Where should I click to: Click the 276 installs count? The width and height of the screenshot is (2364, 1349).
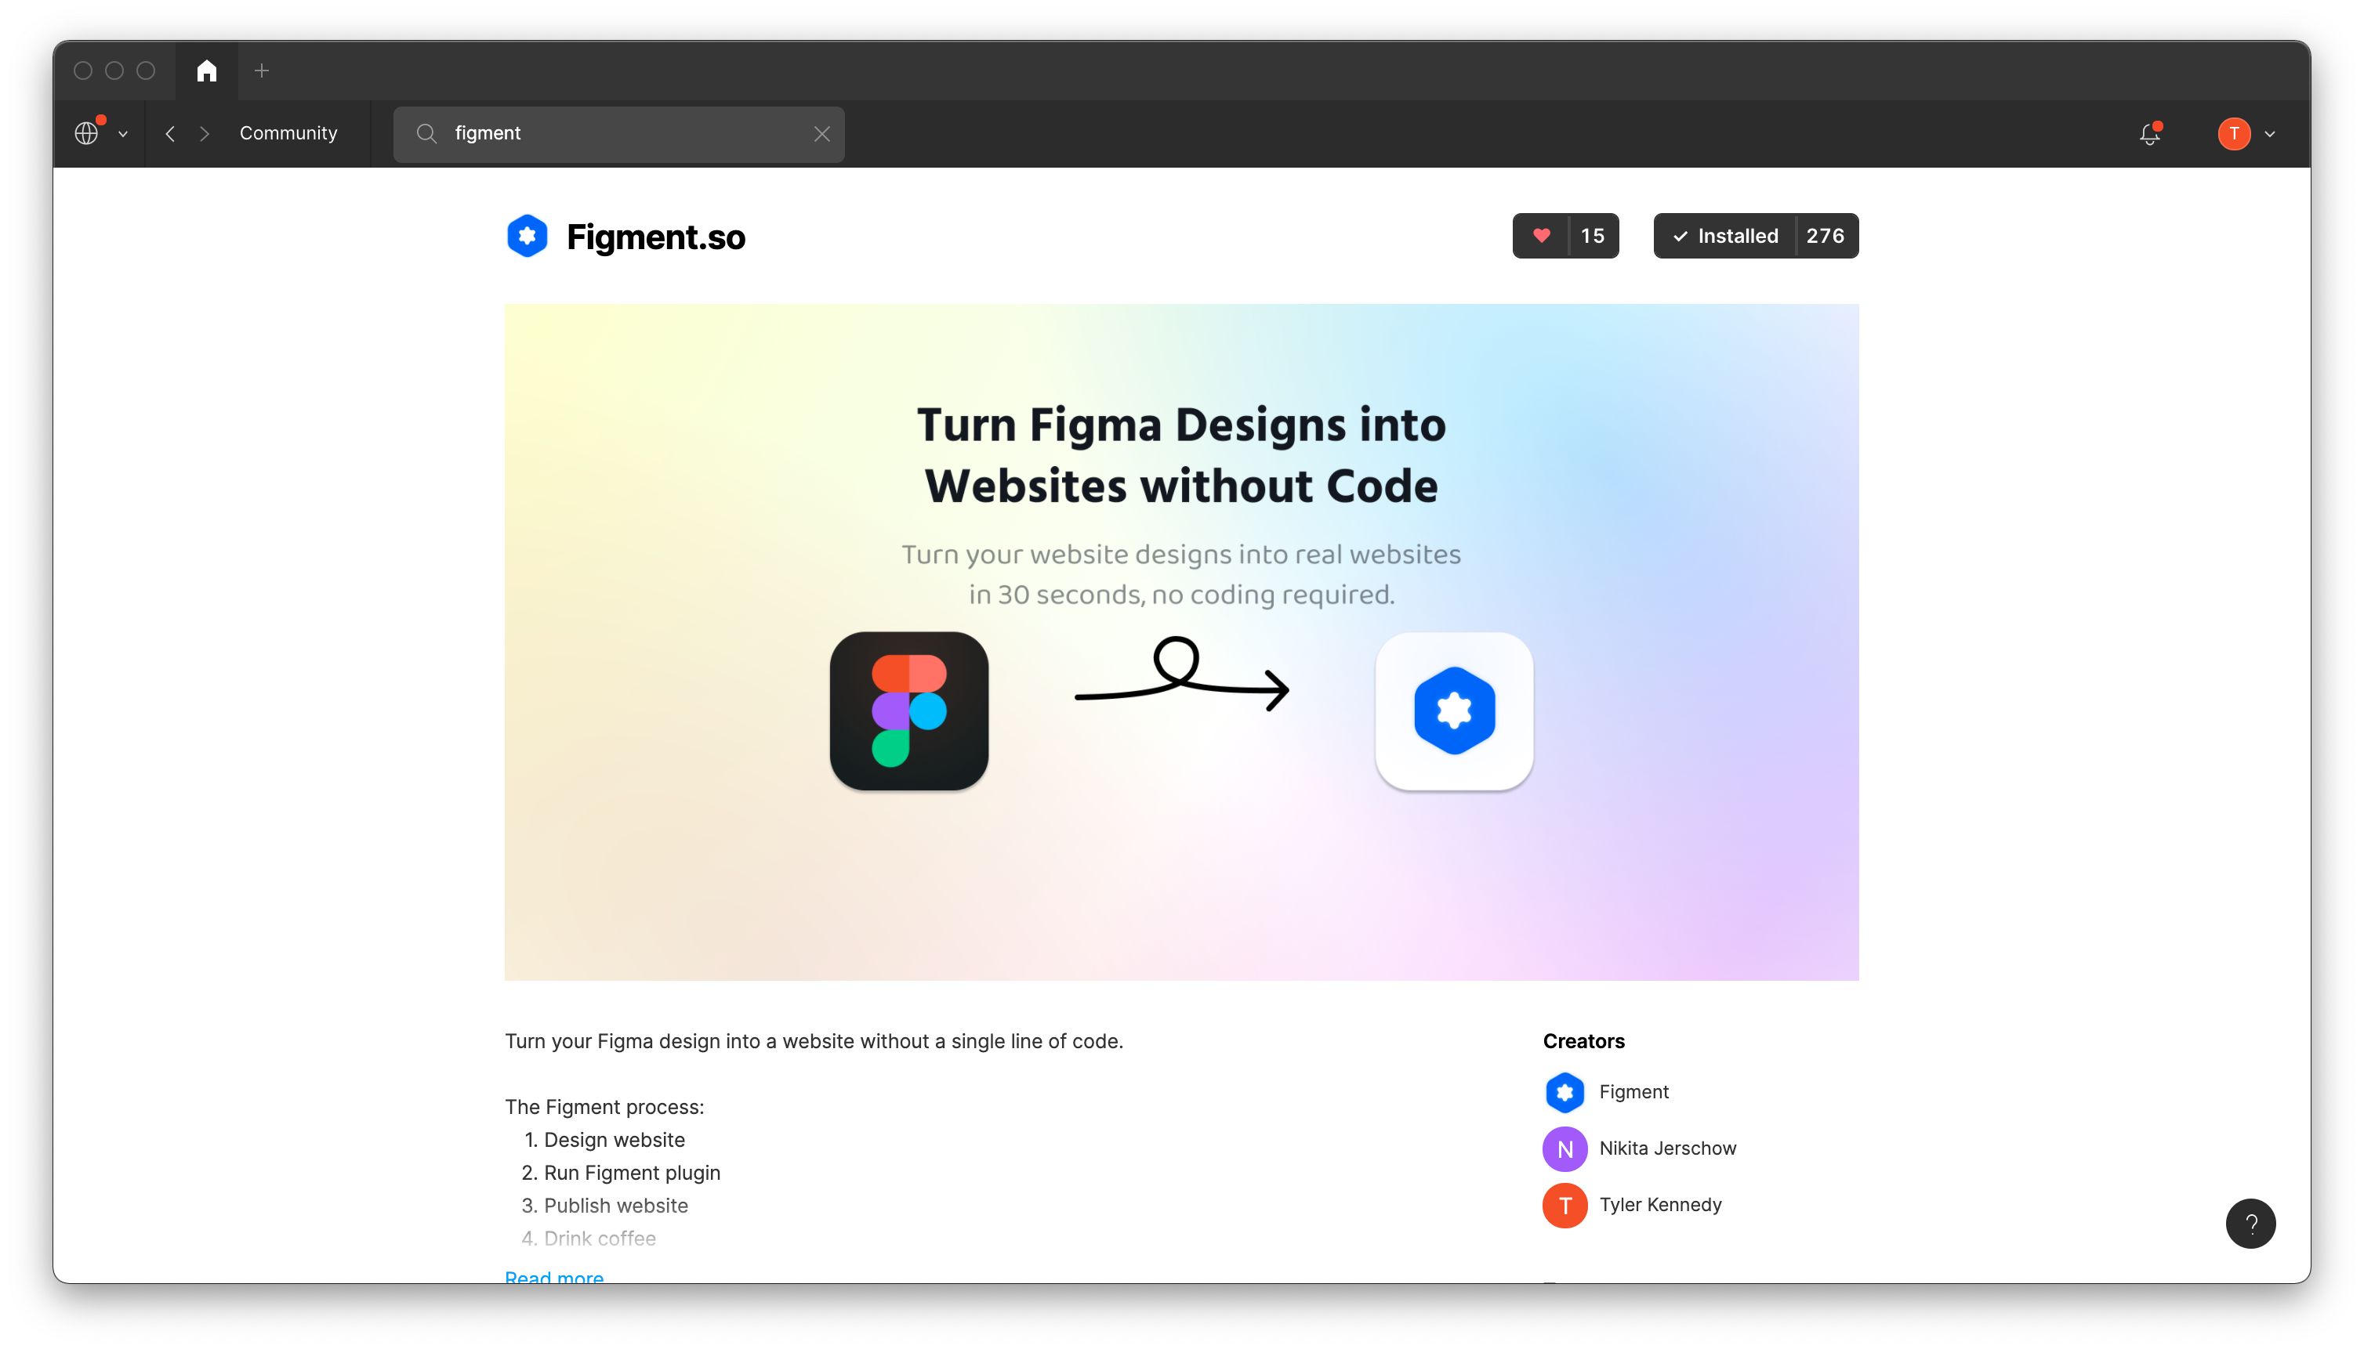(x=1826, y=235)
